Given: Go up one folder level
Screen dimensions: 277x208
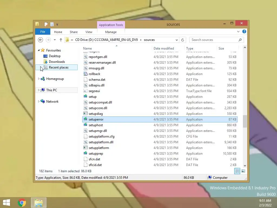Looking at the screenshot, I should [61, 40].
